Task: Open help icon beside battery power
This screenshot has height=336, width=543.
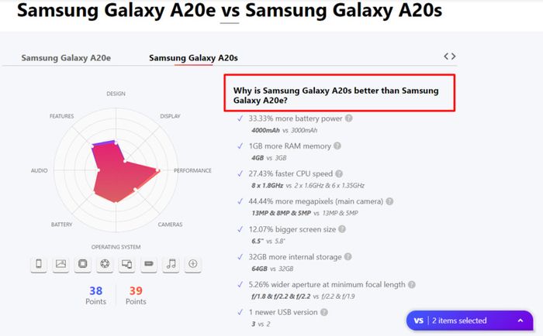Action: click(349, 118)
